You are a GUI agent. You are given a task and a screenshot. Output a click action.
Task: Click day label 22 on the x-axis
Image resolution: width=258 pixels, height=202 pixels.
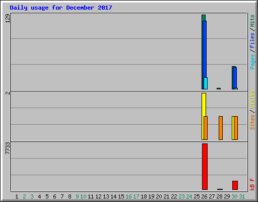pyautogui.click(x=174, y=196)
